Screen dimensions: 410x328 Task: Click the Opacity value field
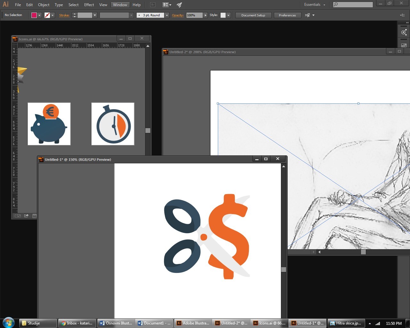194,15
